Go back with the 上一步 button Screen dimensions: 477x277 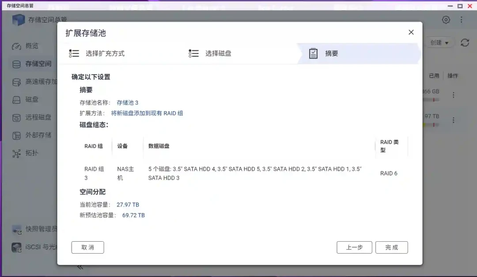point(354,247)
